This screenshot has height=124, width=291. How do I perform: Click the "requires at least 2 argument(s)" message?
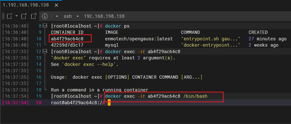pos(132,58)
